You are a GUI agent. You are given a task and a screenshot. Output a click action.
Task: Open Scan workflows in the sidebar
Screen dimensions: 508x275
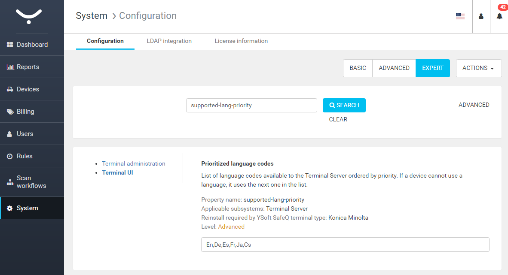point(31,182)
